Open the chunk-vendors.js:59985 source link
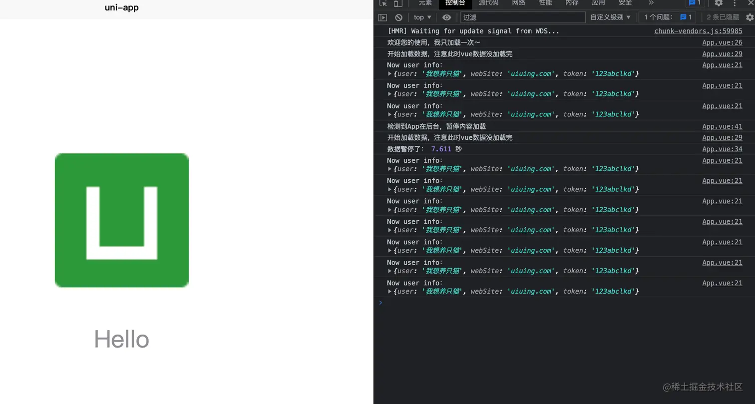This screenshot has width=755, height=404. tap(698, 31)
